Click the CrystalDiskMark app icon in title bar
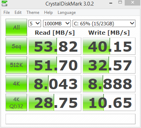141x128 pixels. click(5, 3)
